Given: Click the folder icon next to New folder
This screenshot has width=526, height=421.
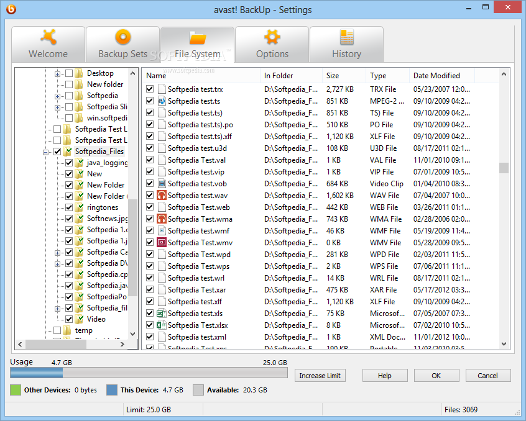Looking at the screenshot, I should click(79, 84).
